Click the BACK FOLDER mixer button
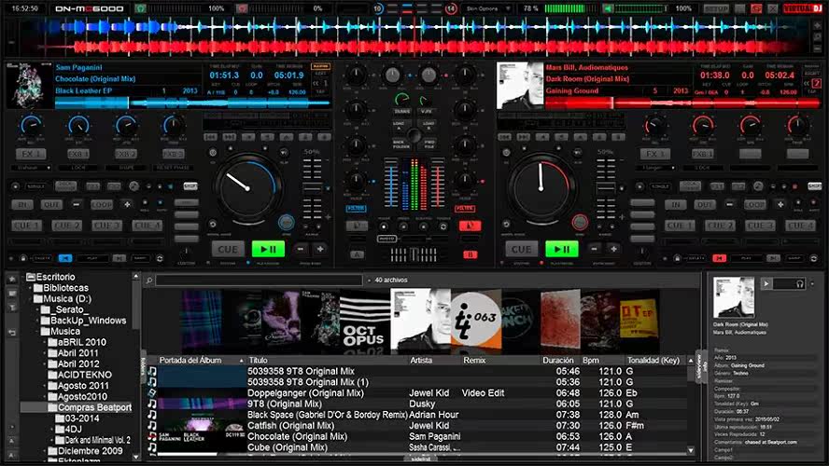829x466 pixels. (400, 144)
